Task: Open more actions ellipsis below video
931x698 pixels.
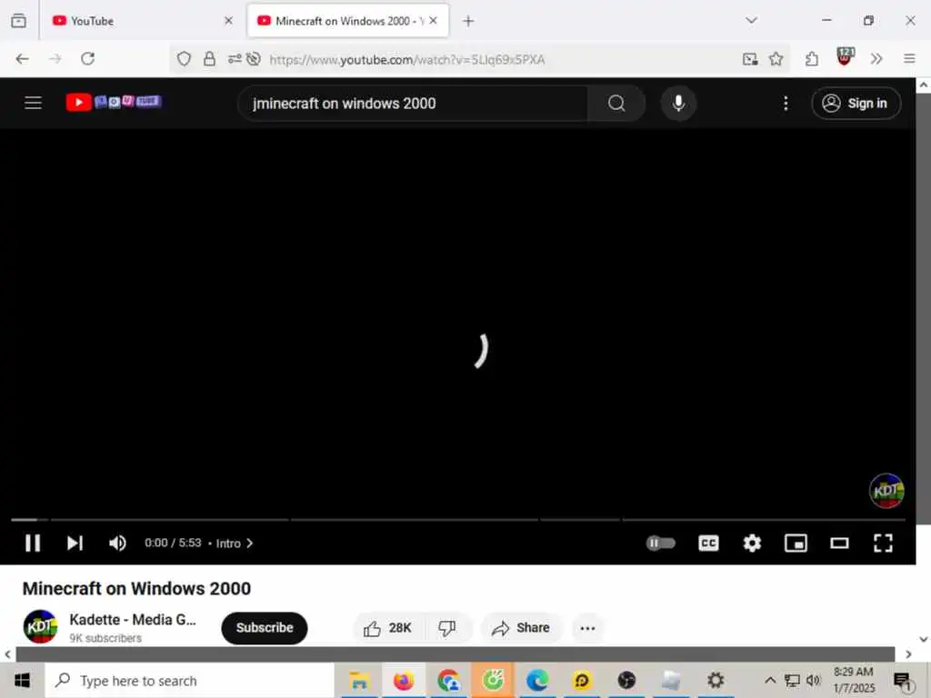Action: pyautogui.click(x=587, y=628)
